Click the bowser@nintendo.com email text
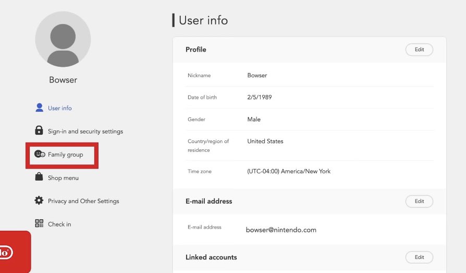Viewport: 466px width, 273px height. point(281,230)
